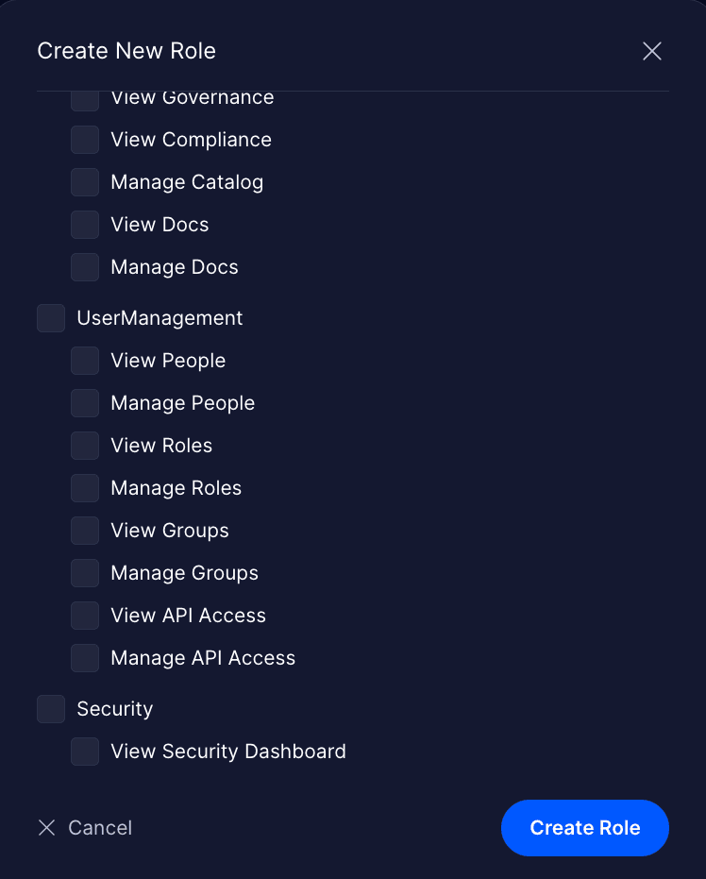Enable the Manage Docs checkbox
This screenshot has width=706, height=879.
(84, 266)
